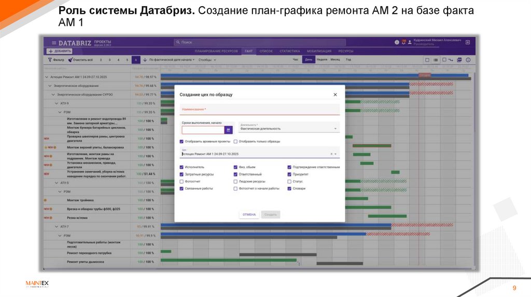Enable Отобразить только образцы checkbox
Screen dimensions: 531x297
pos(235,142)
